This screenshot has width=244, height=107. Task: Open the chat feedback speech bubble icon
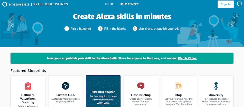coord(239,4)
